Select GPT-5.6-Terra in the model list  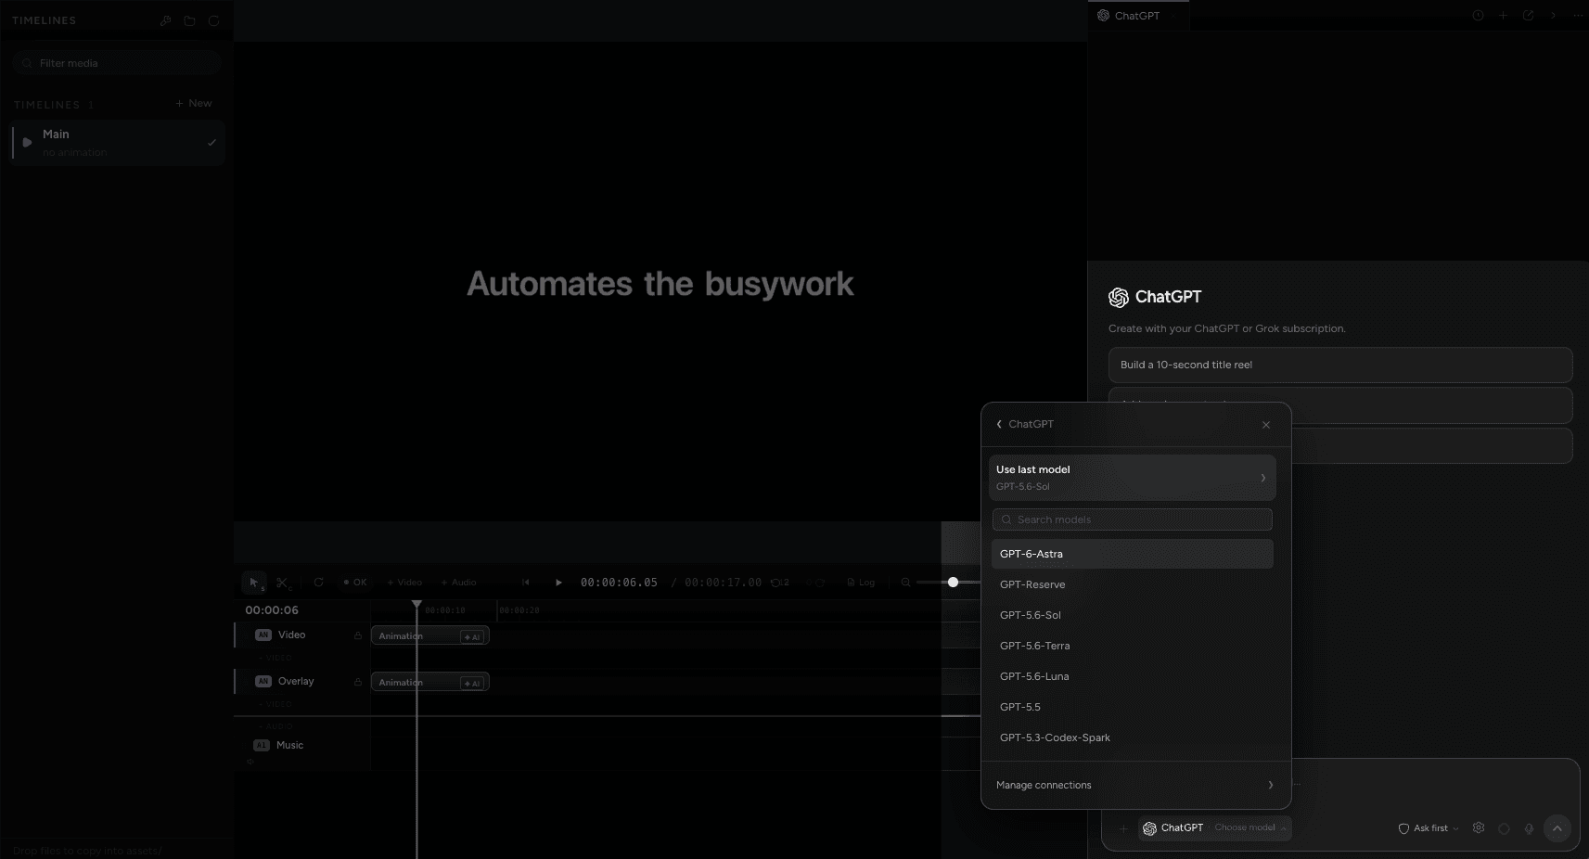click(x=1132, y=646)
